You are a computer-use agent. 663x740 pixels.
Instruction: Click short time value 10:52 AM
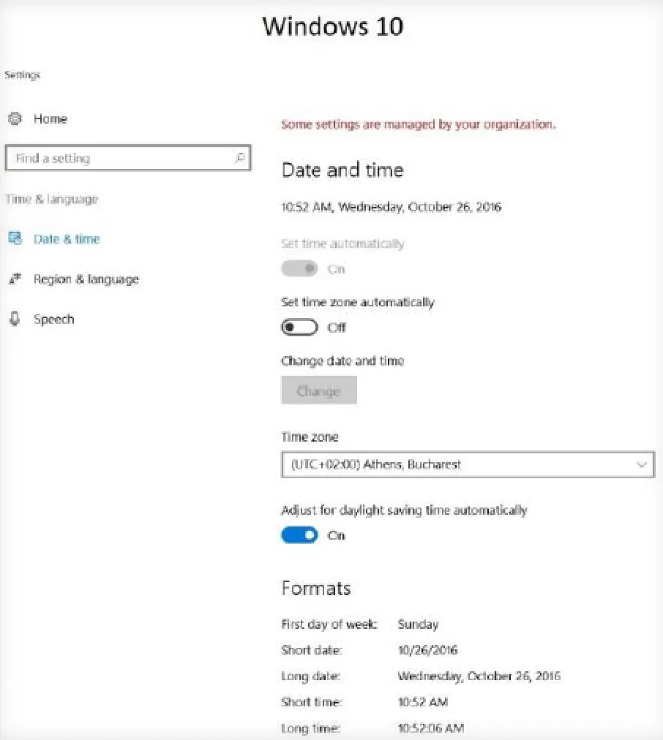(x=423, y=702)
